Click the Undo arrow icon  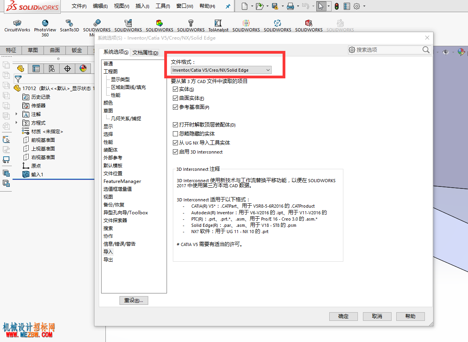[305, 6]
